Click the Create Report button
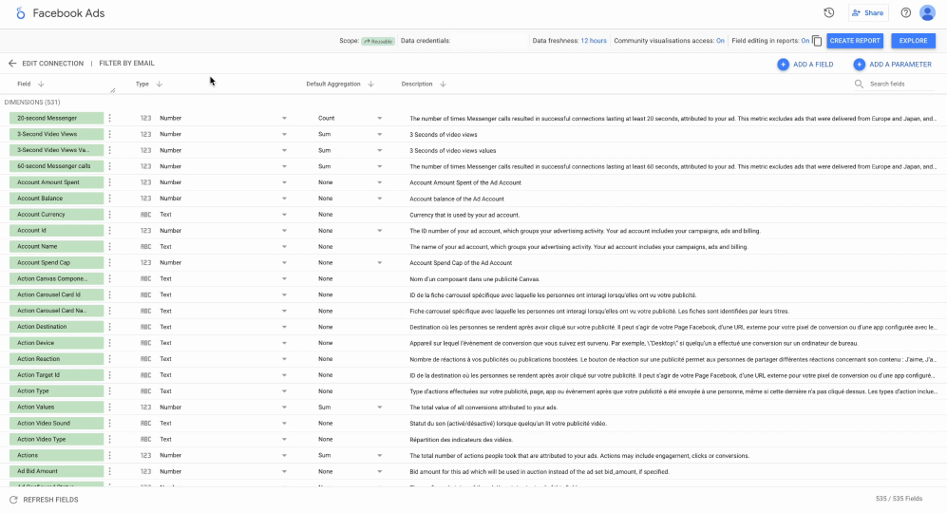The width and height of the screenshot is (947, 513). pos(855,41)
